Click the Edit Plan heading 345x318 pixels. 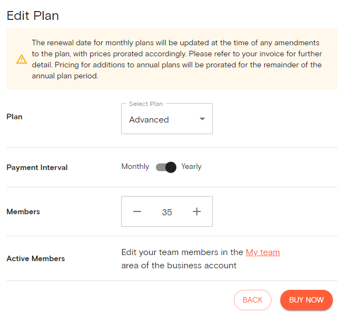(x=33, y=15)
